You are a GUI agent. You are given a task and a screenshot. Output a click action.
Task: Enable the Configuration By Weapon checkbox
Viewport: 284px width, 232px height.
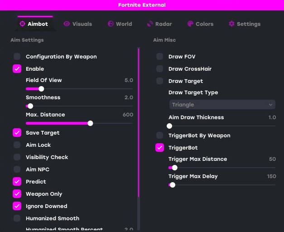(17, 57)
